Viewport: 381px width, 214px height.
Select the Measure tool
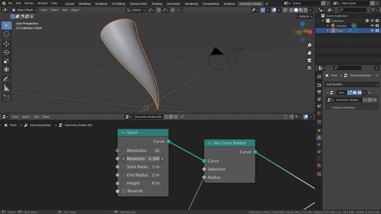[x=7, y=88]
